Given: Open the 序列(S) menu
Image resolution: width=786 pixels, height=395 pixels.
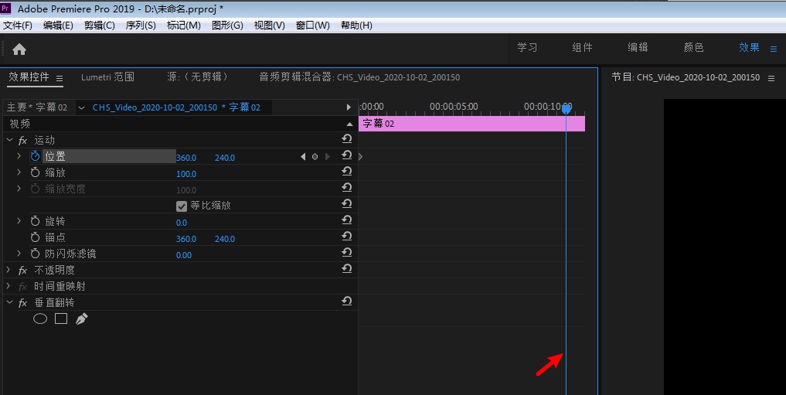Looking at the screenshot, I should pos(141,26).
